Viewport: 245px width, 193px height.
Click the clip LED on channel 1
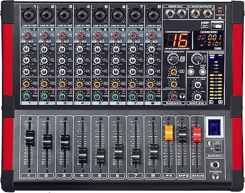(x=35, y=91)
